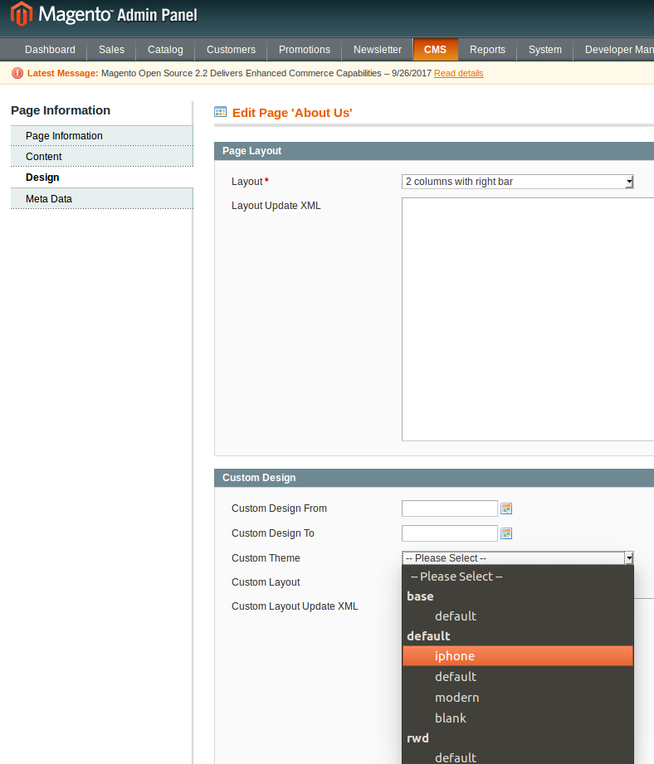Open Custom Design To calendar picker
The height and width of the screenshot is (764, 654).
coord(506,533)
